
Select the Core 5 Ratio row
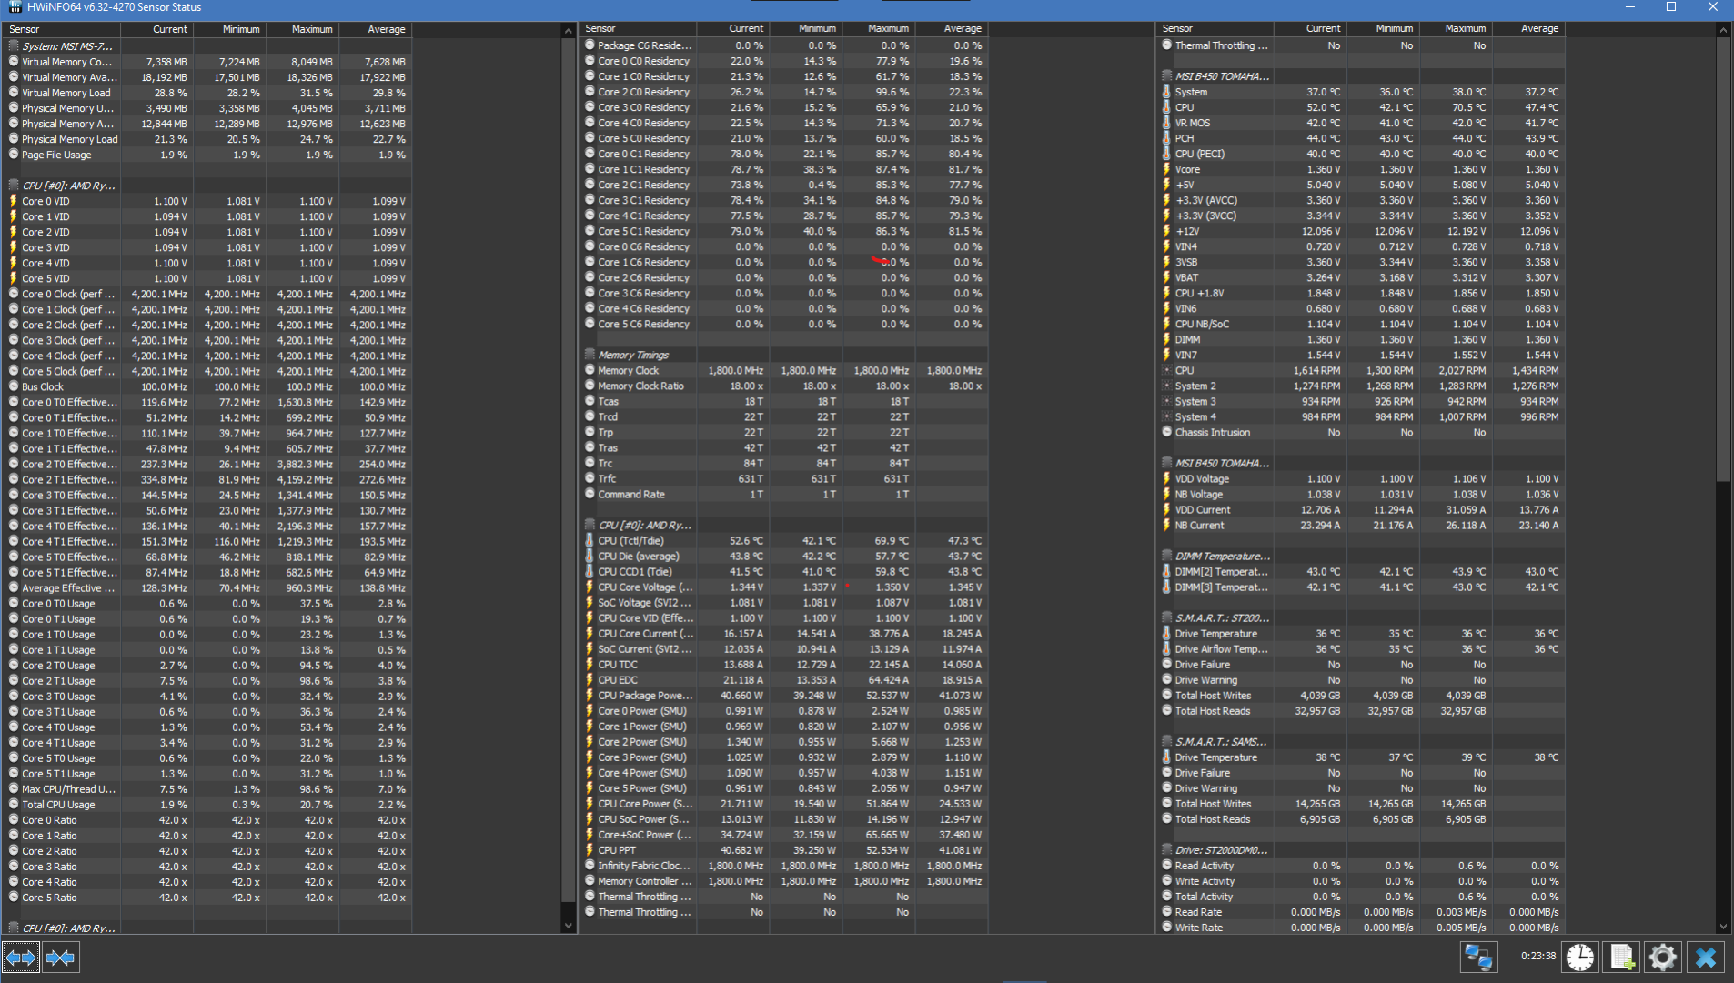[208, 898]
